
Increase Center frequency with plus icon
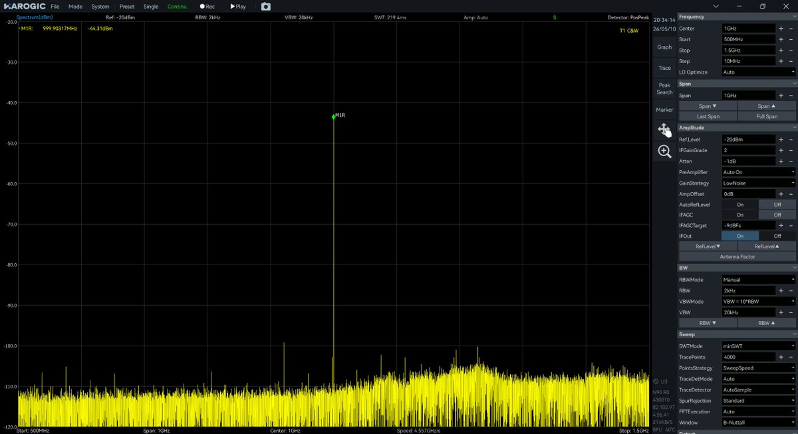click(x=781, y=29)
